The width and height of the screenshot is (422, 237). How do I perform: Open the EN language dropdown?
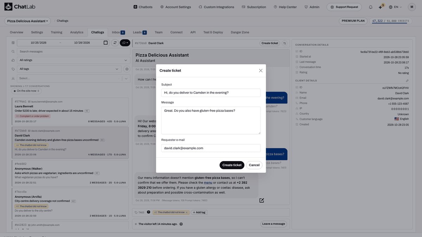pos(396,7)
